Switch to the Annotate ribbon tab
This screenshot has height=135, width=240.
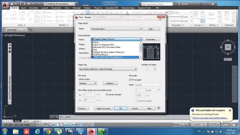(x=34, y=8)
